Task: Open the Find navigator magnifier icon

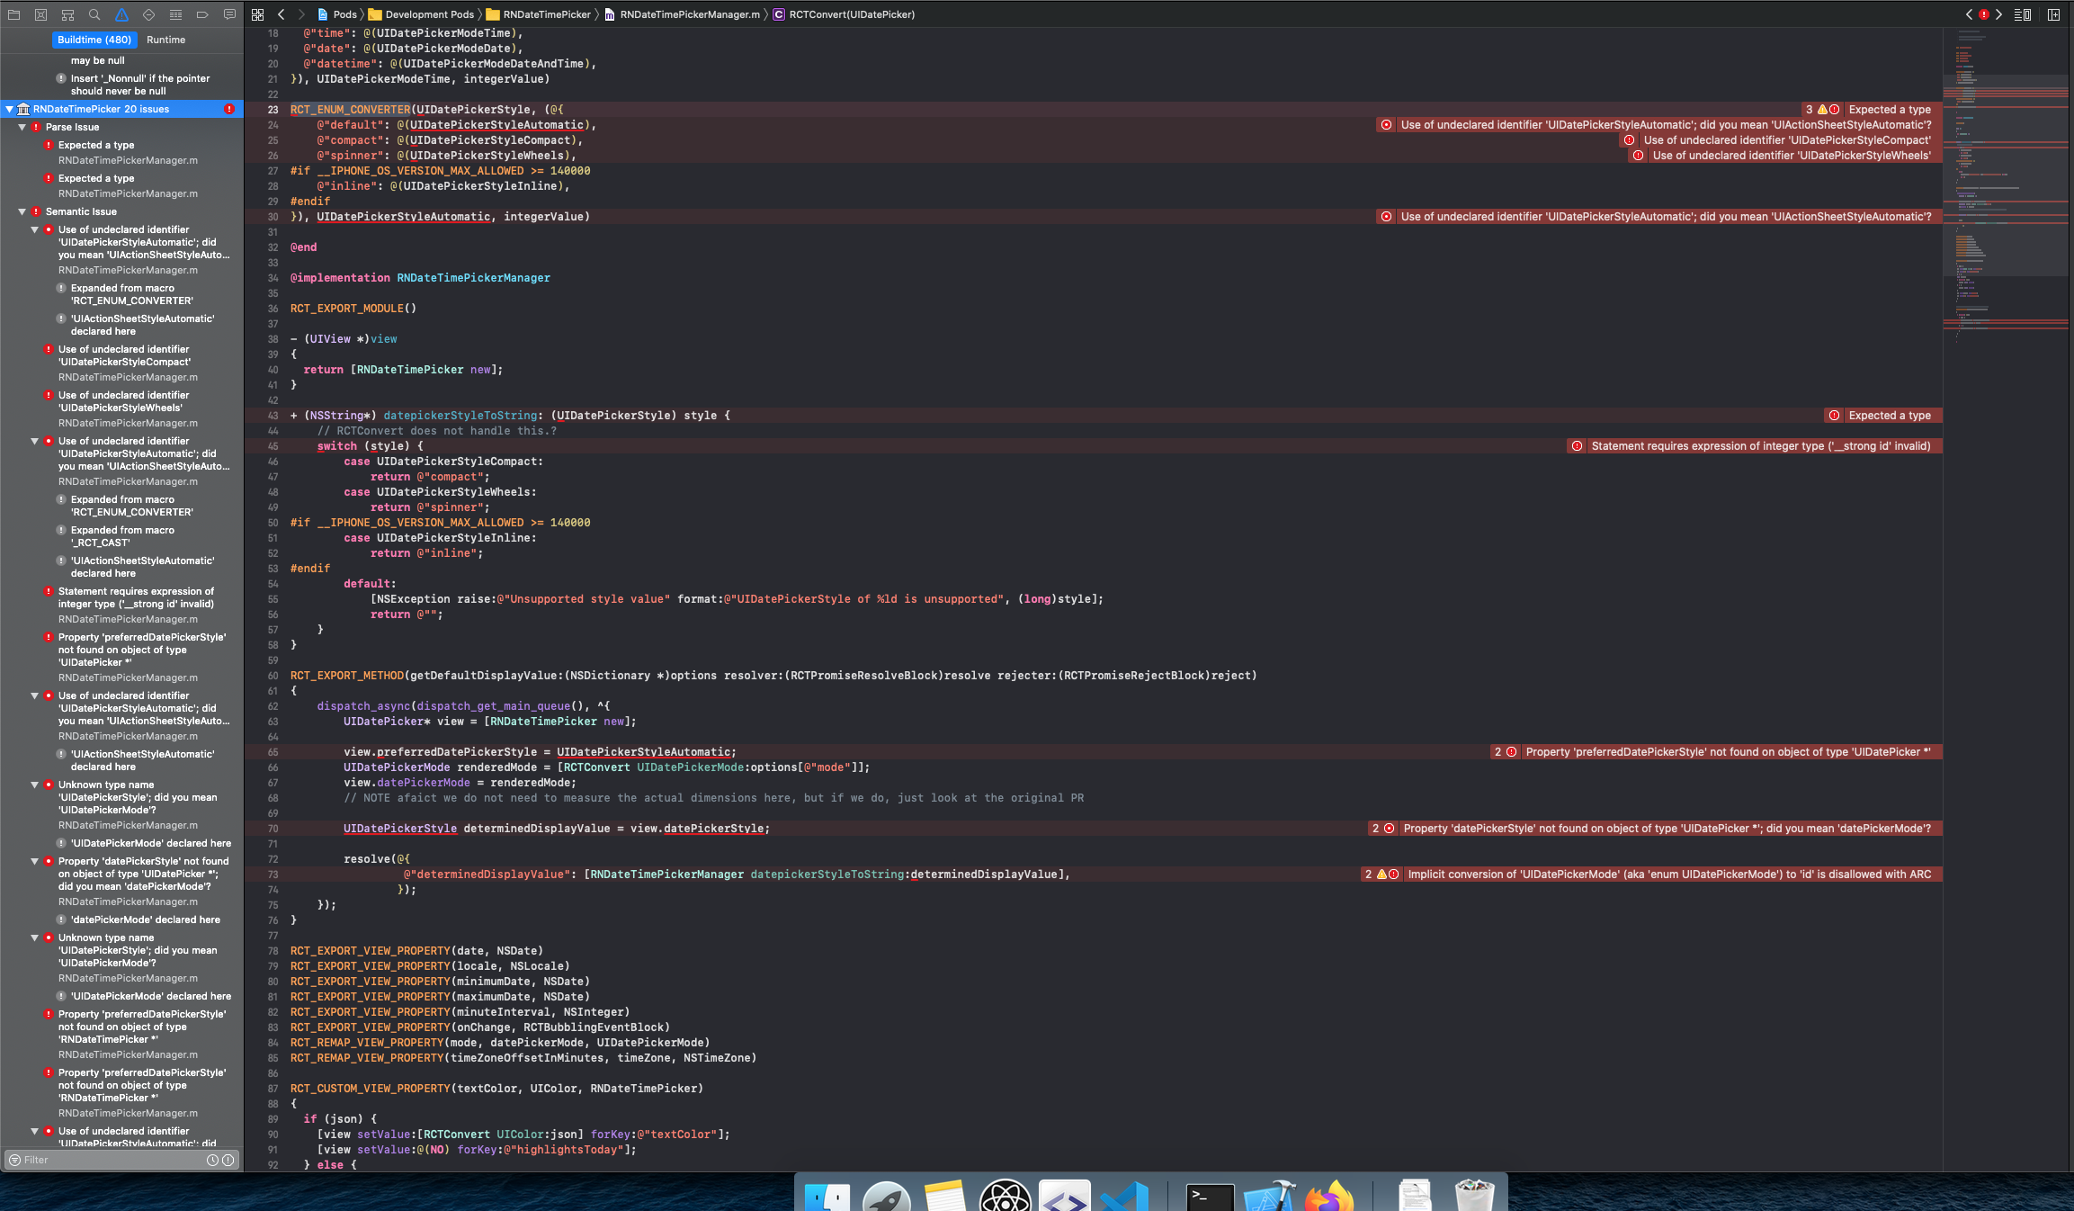Action: click(x=94, y=14)
